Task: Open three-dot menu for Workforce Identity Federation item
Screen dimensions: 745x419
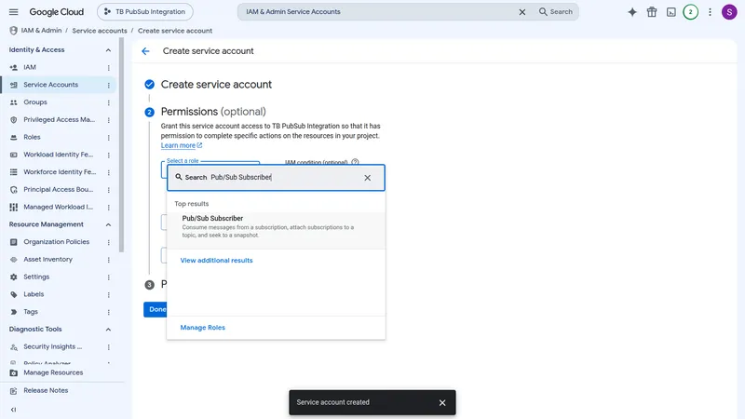Action: tap(108, 172)
